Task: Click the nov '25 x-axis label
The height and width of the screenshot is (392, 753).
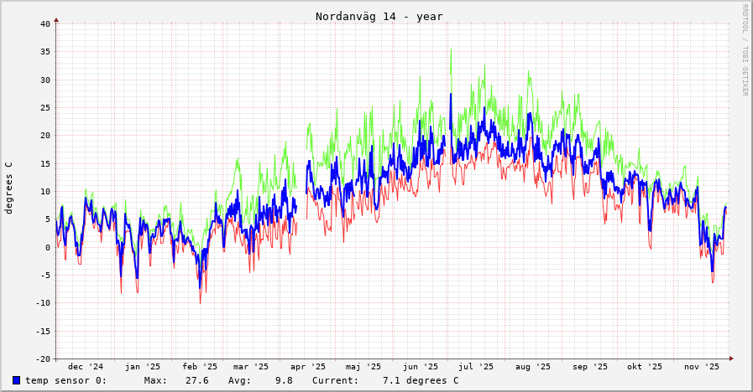Action: 702,366
